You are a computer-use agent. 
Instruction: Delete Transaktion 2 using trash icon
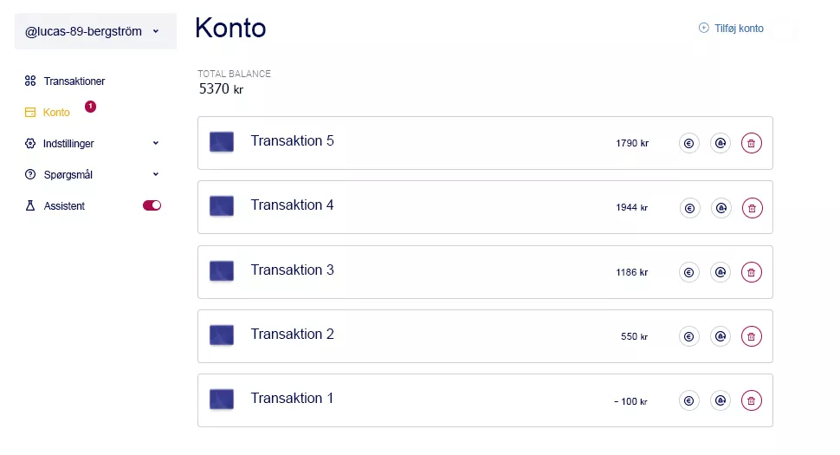coord(751,336)
